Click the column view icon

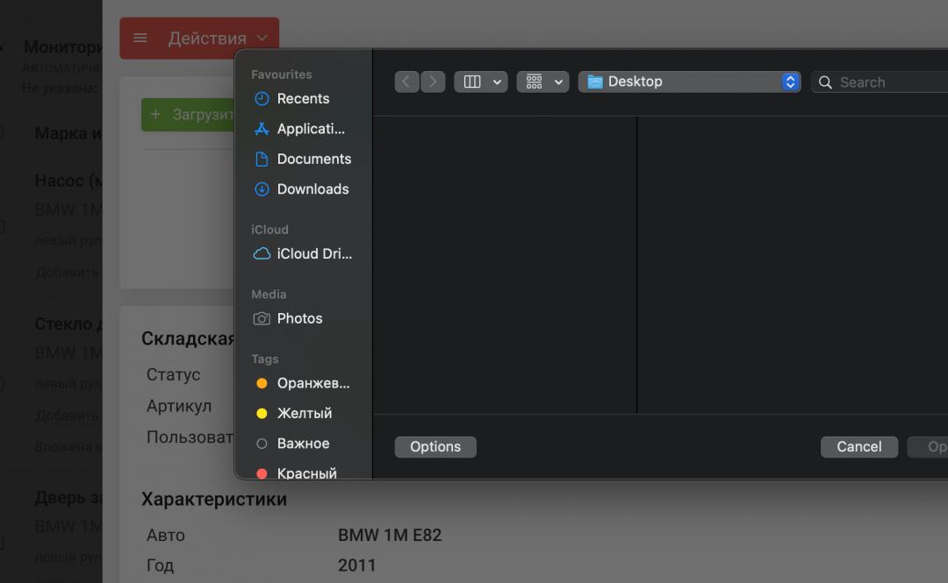point(472,82)
